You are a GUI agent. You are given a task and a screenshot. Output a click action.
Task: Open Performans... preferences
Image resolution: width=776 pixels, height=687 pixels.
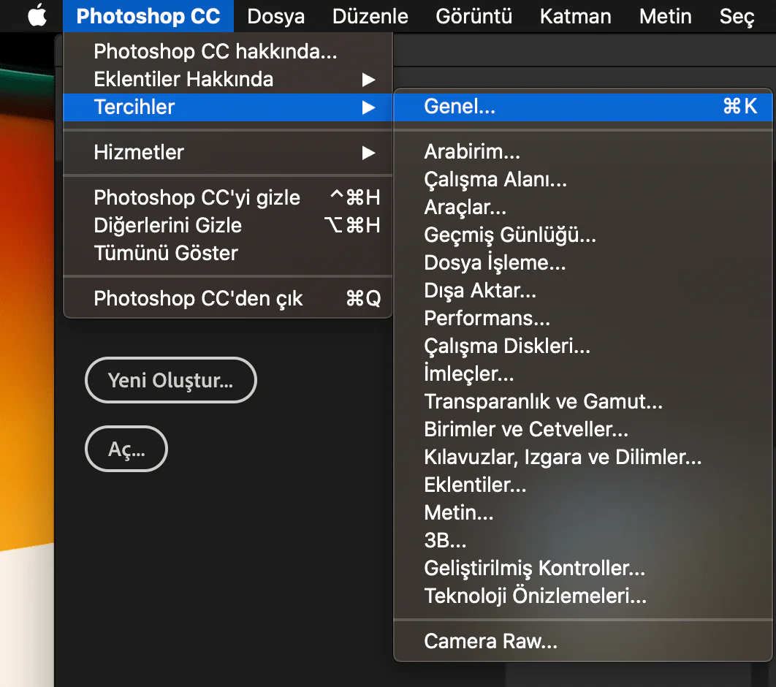click(487, 318)
